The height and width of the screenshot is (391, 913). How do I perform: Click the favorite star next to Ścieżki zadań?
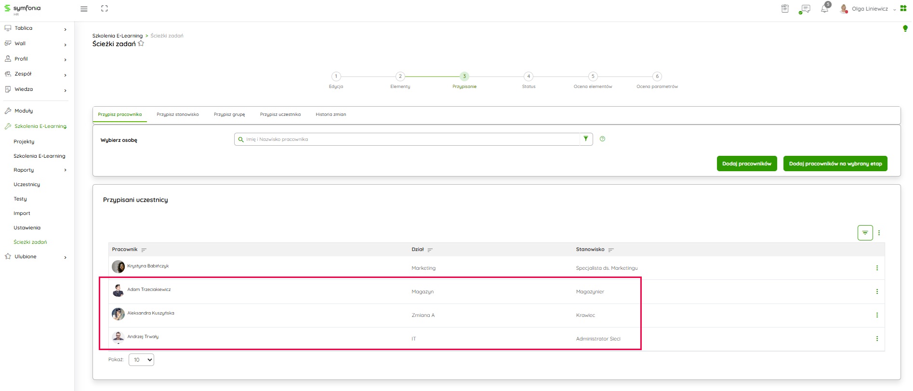141,44
